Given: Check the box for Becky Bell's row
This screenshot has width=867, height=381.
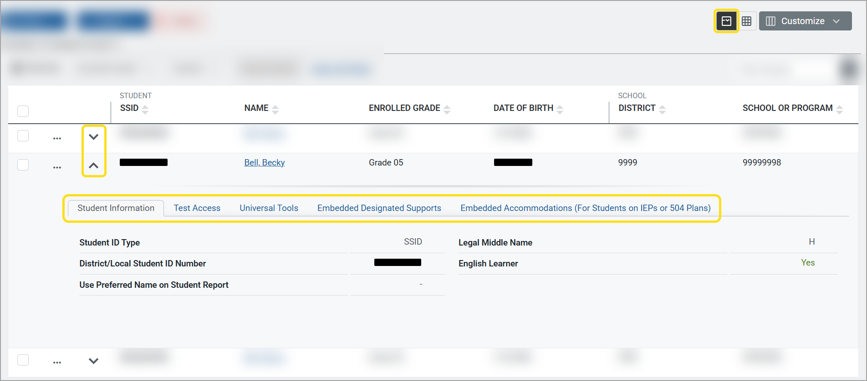Looking at the screenshot, I should pyautogui.click(x=23, y=165).
